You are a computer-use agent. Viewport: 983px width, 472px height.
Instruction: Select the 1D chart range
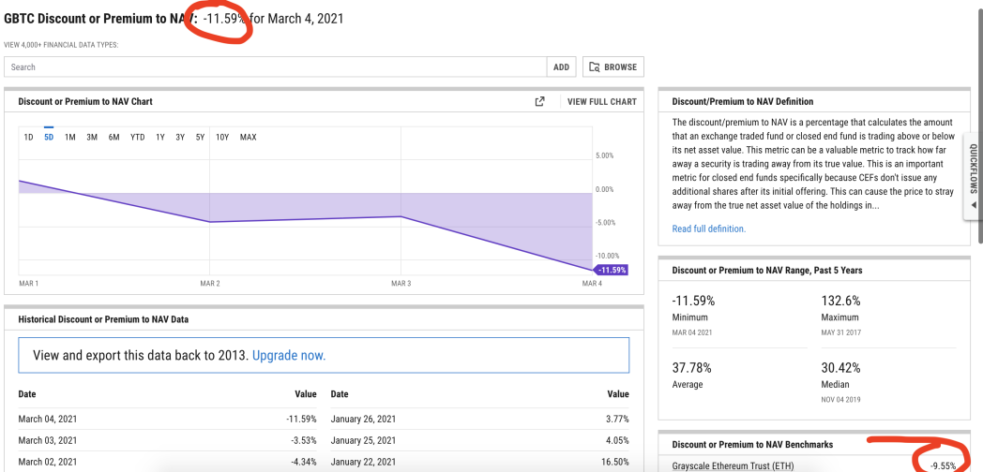(x=28, y=137)
